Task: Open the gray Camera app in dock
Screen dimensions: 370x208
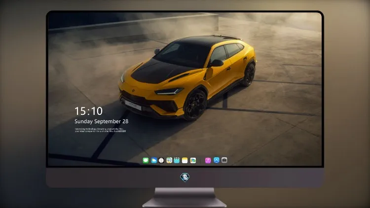Action: (x=224, y=160)
